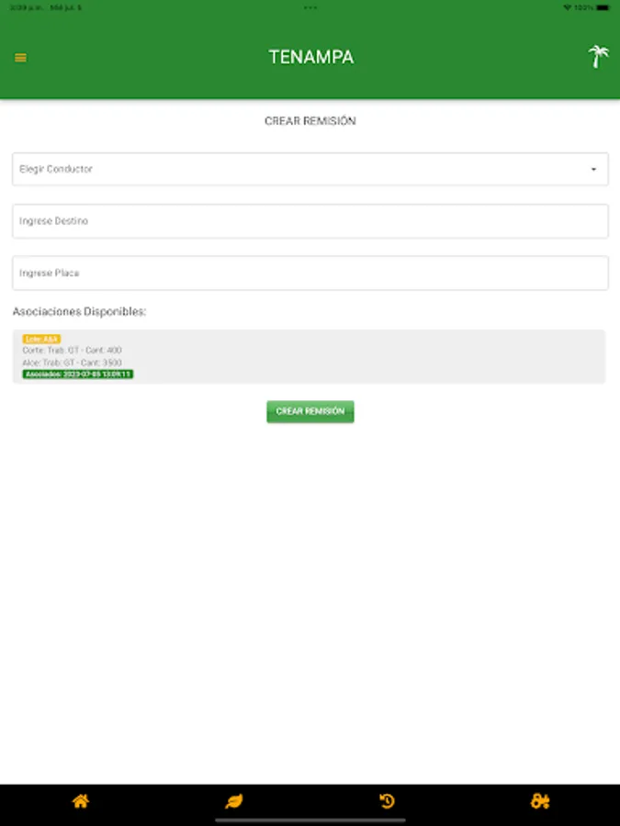Click the Elegir Conductor dropdown arrow

(x=593, y=170)
